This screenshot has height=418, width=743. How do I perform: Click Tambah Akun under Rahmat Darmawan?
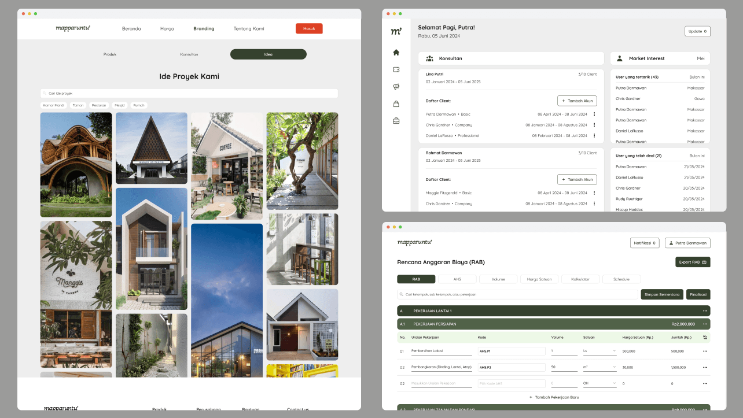click(577, 180)
